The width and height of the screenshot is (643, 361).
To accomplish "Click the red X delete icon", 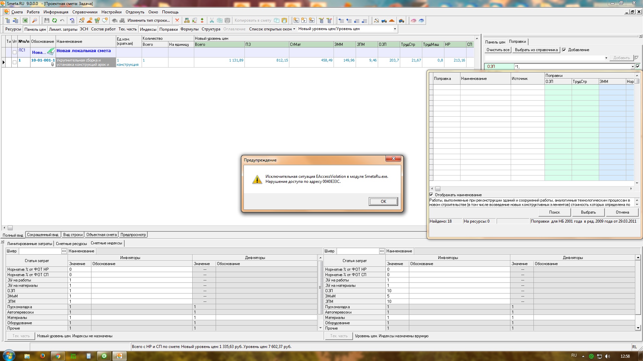I will (177, 20).
